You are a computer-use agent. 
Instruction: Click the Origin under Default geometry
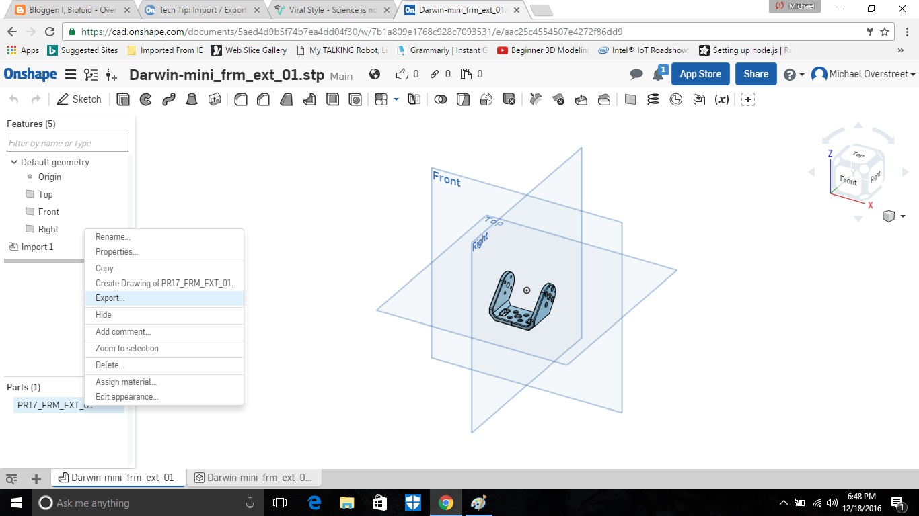49,177
